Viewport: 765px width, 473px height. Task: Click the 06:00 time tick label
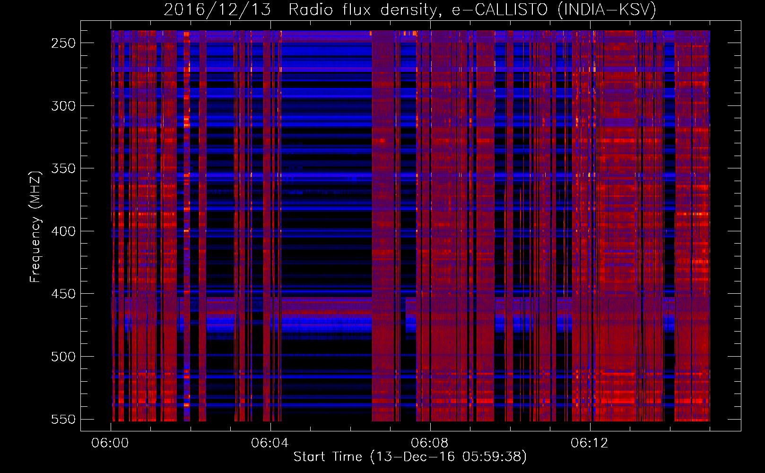(110, 443)
